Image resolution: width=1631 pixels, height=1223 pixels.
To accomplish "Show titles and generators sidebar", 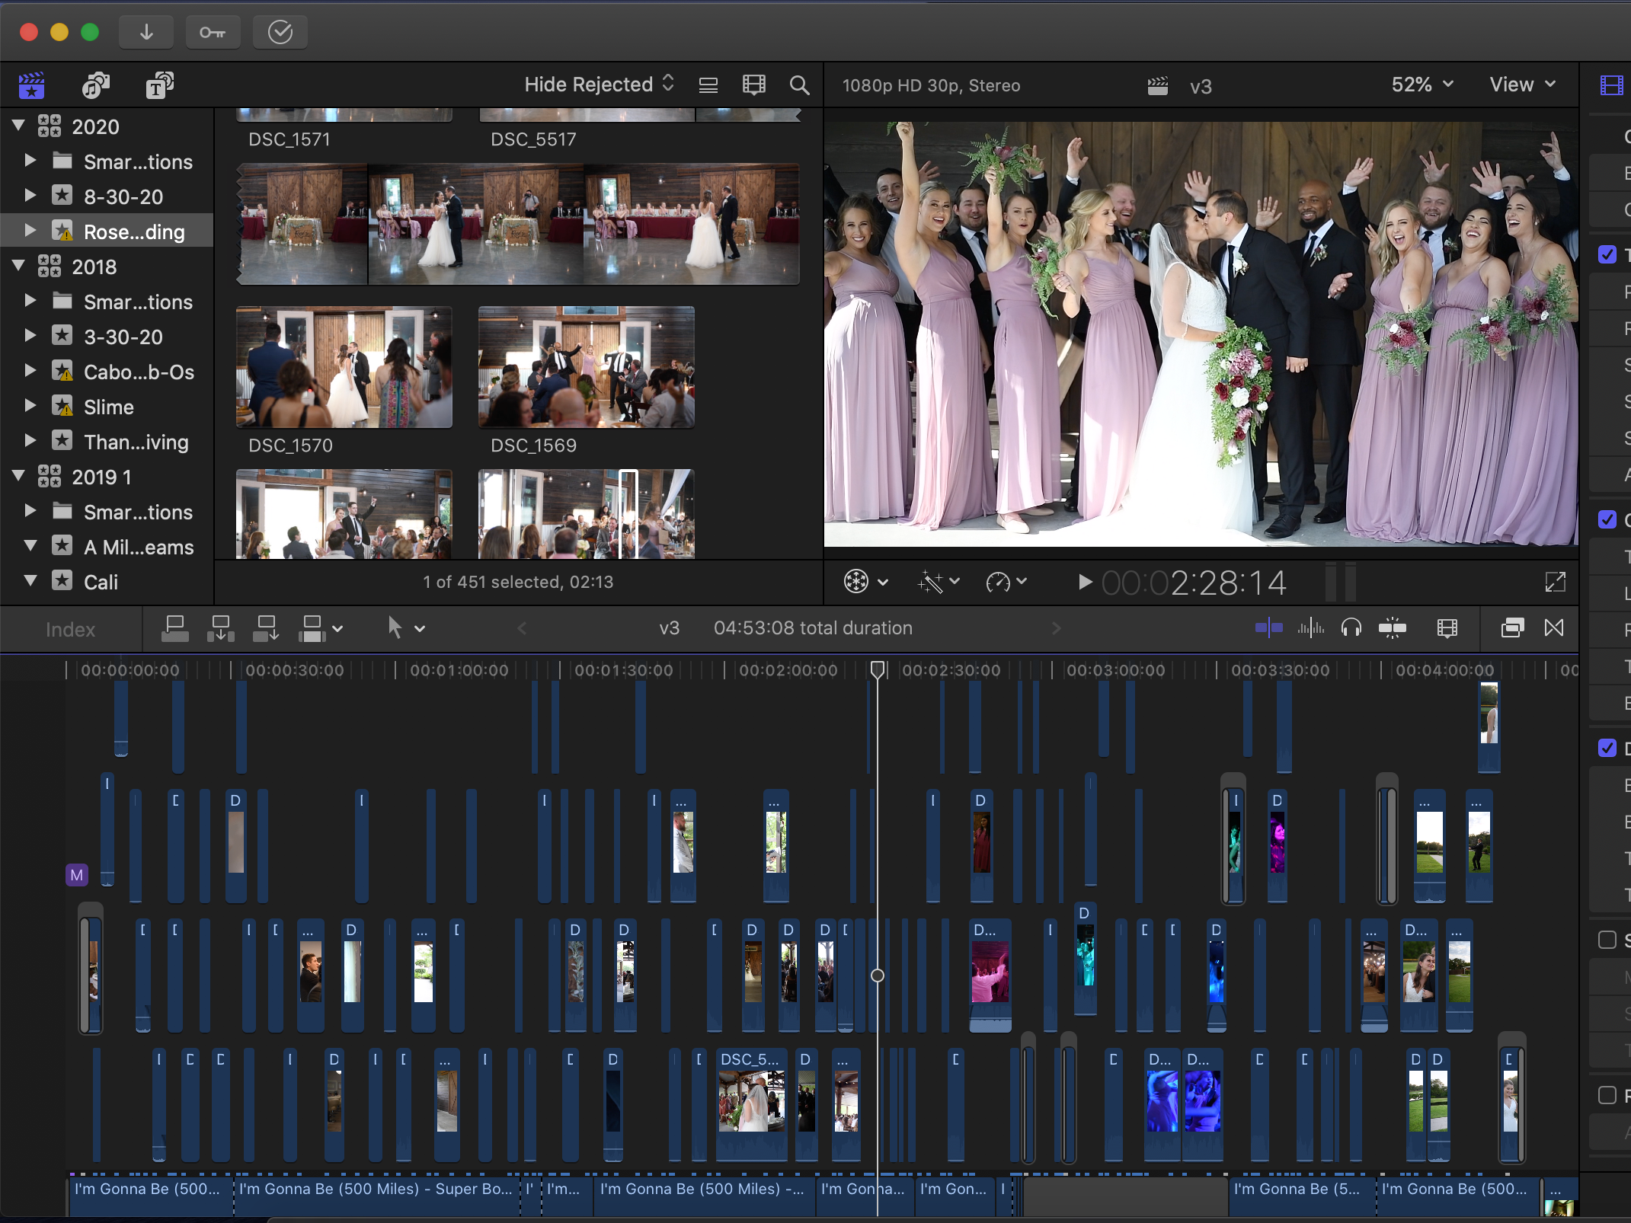I will 160,85.
